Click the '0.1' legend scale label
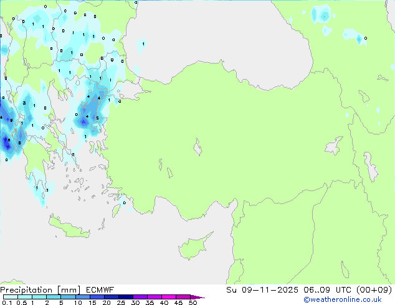395x305 pixels. click(7, 303)
